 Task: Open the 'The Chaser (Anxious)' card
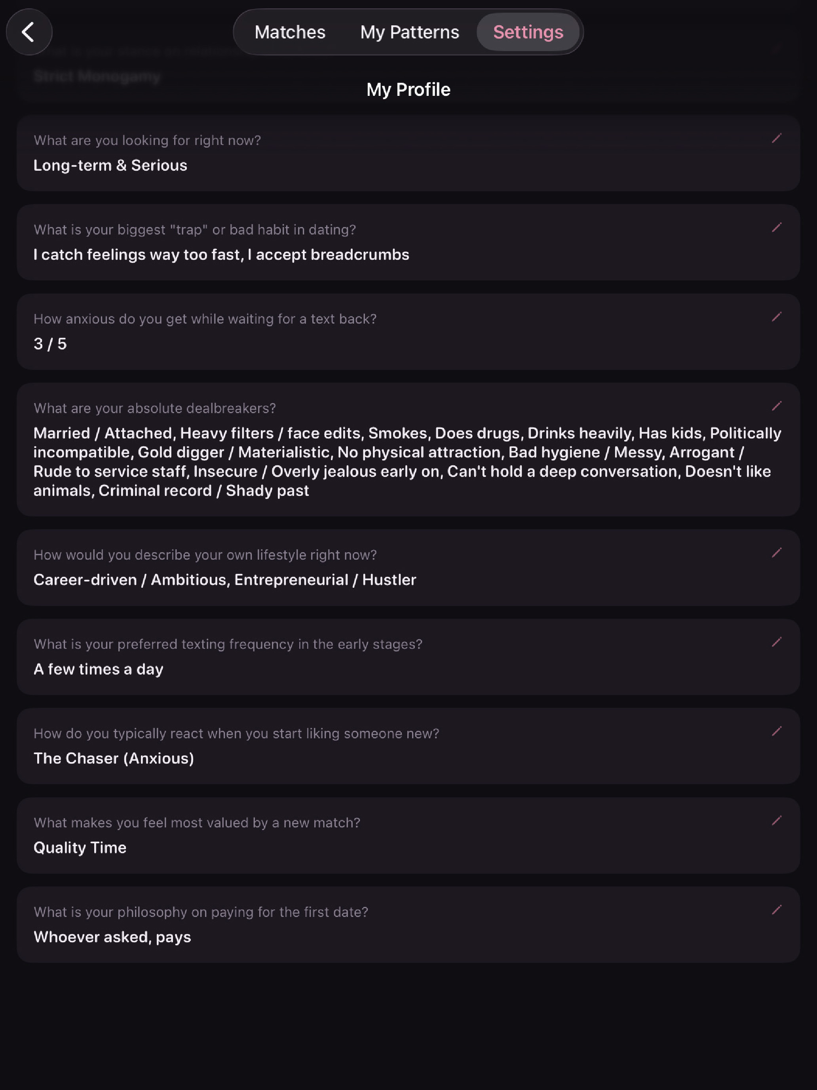coord(408,746)
